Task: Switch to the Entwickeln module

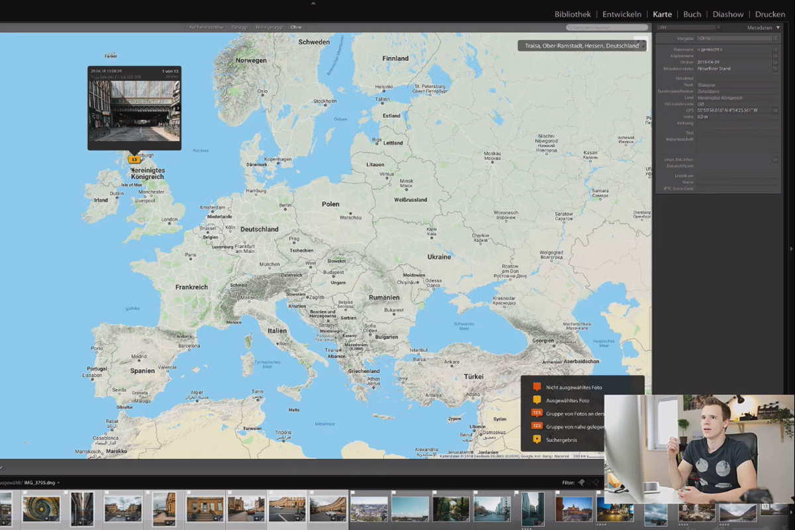Action: tap(622, 14)
